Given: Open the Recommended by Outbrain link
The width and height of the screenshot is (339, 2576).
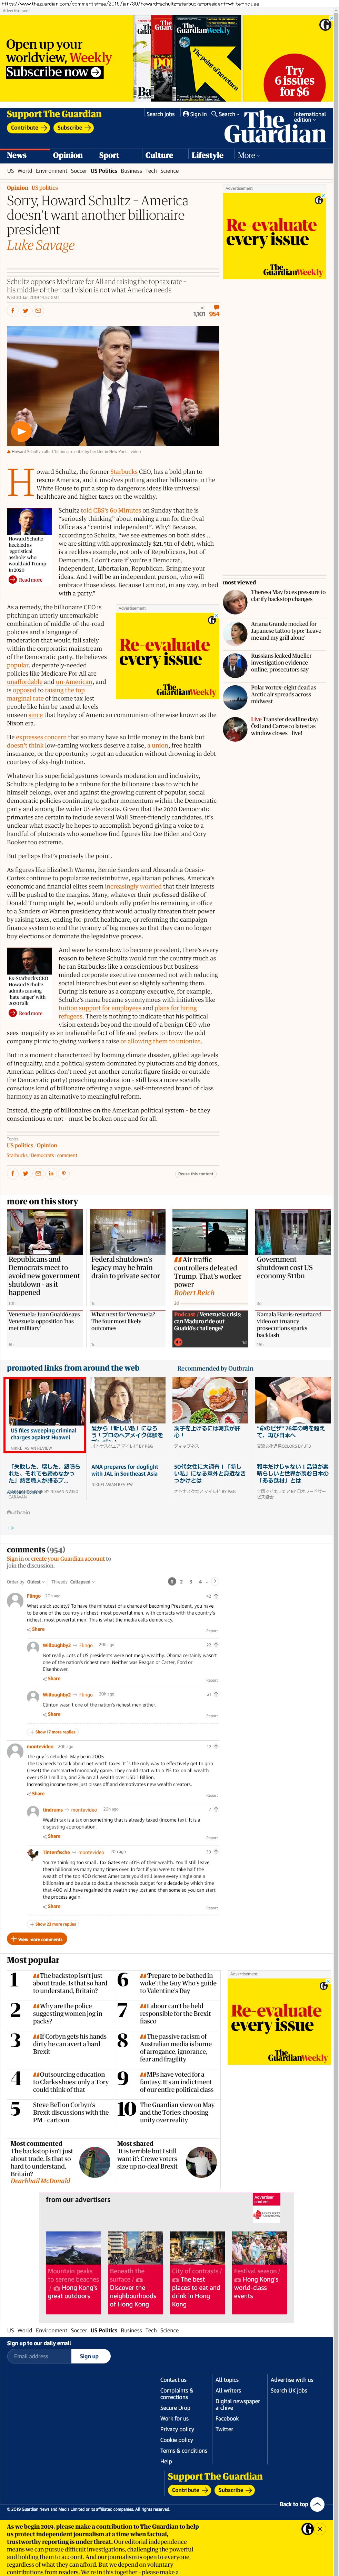Looking at the screenshot, I should [x=215, y=1368].
